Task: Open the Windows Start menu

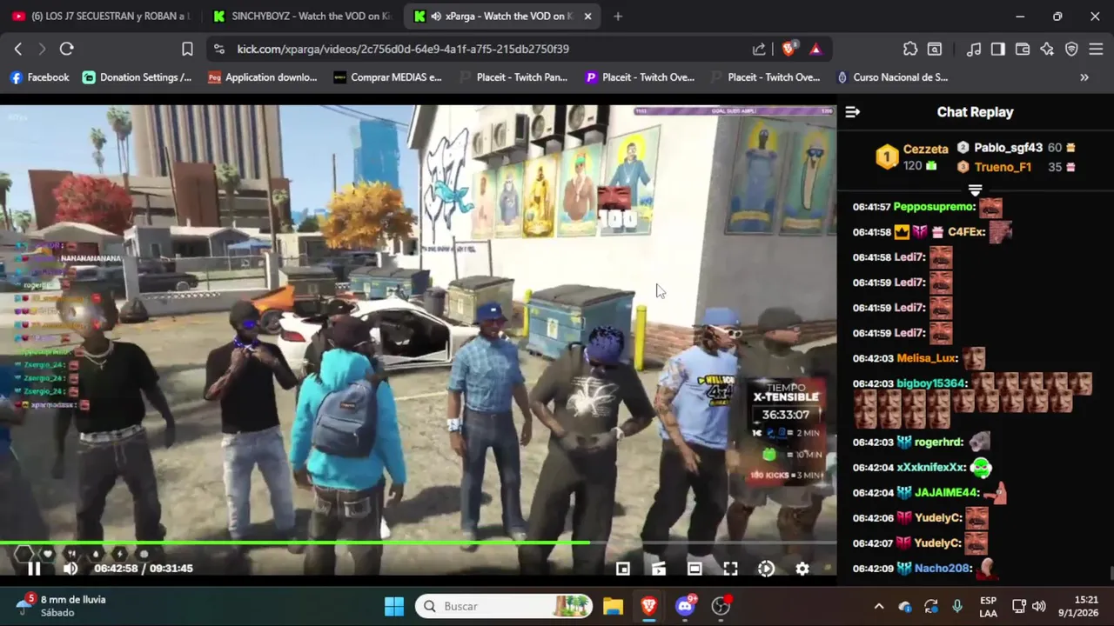Action: [x=394, y=606]
